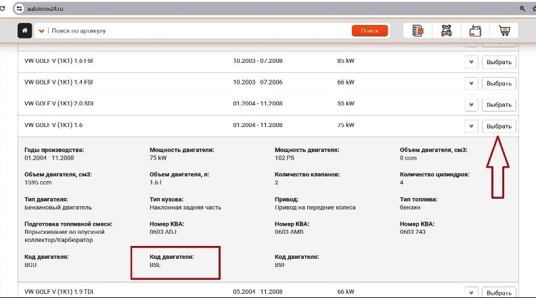Expand details for GOLF V 1.6 FSI

point(471,62)
